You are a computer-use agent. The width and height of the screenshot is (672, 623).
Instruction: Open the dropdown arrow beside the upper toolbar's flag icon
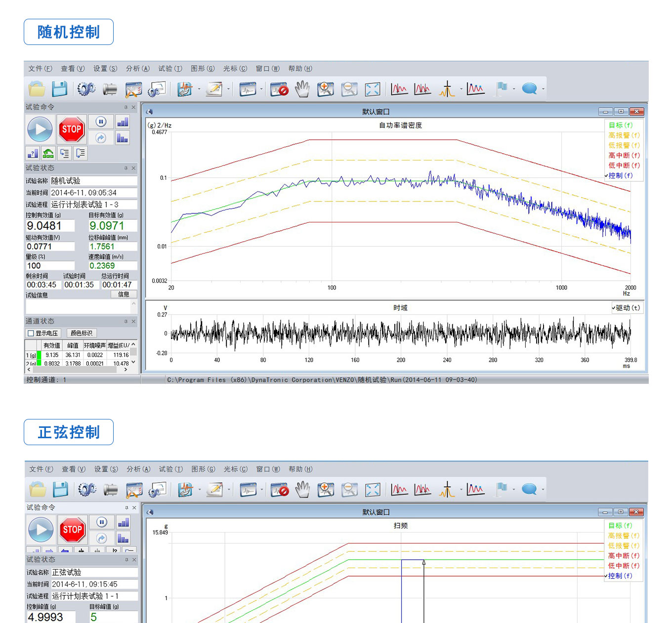pos(514,89)
